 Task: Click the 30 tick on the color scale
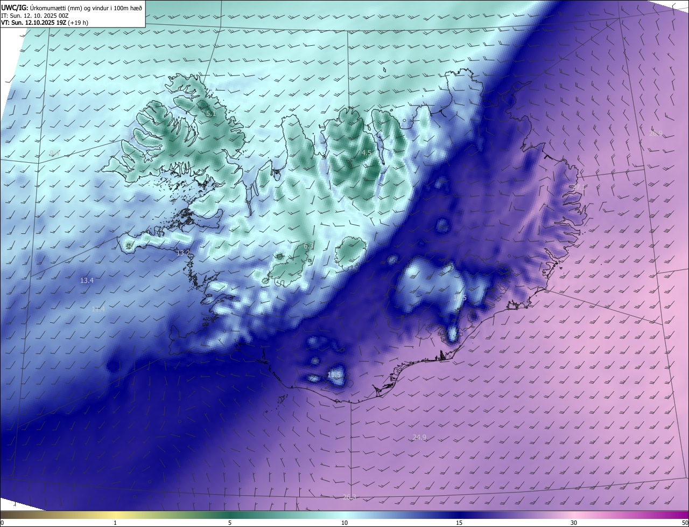point(574,523)
